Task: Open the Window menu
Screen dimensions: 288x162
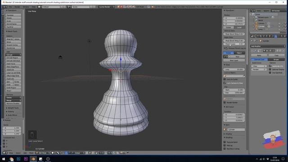Action: click(26, 7)
